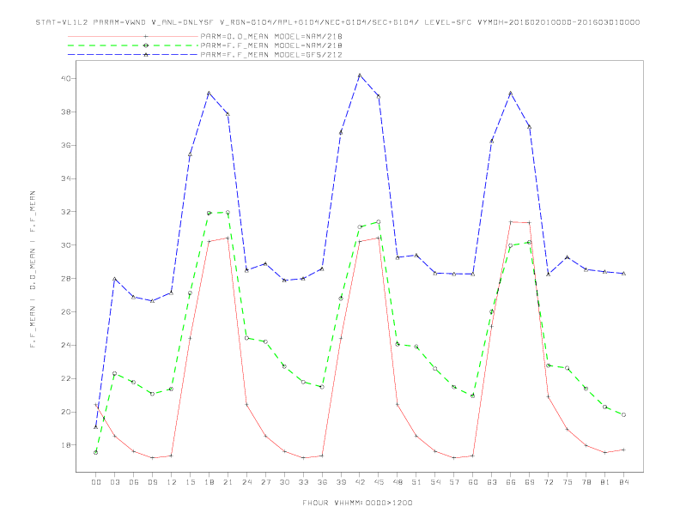This screenshot has width=680, height=525.
Task: Select green NAM circle marker at hour 21
Action: point(228,213)
